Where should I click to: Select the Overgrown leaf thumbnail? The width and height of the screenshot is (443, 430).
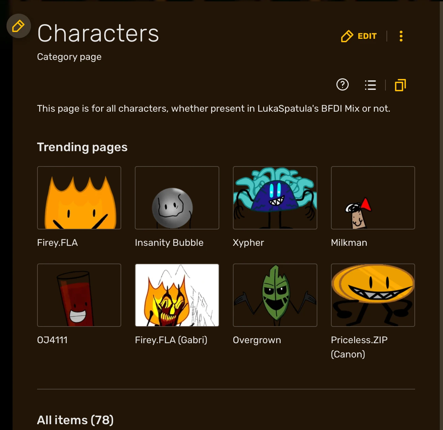click(x=275, y=295)
